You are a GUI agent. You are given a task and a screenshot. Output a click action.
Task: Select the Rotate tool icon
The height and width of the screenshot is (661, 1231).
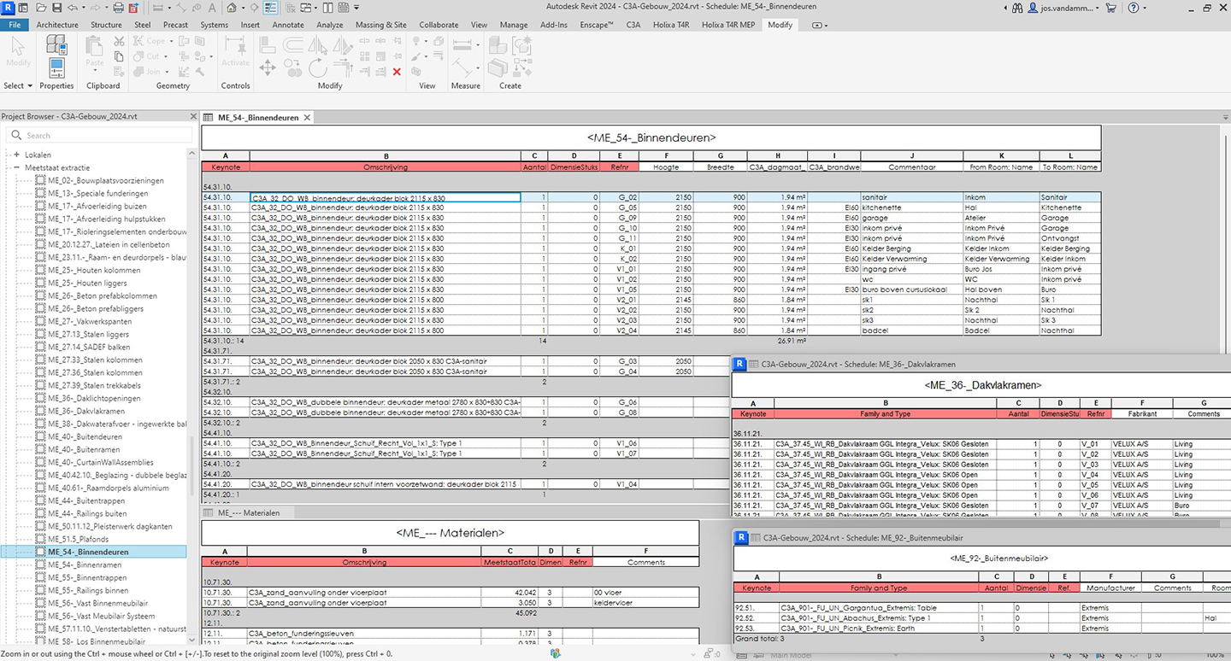tap(318, 68)
